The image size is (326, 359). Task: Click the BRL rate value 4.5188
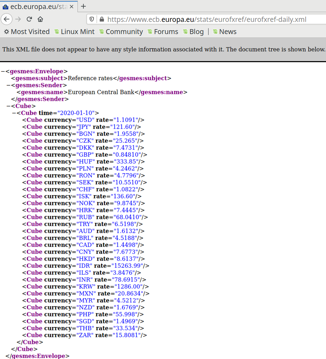pos(125,238)
